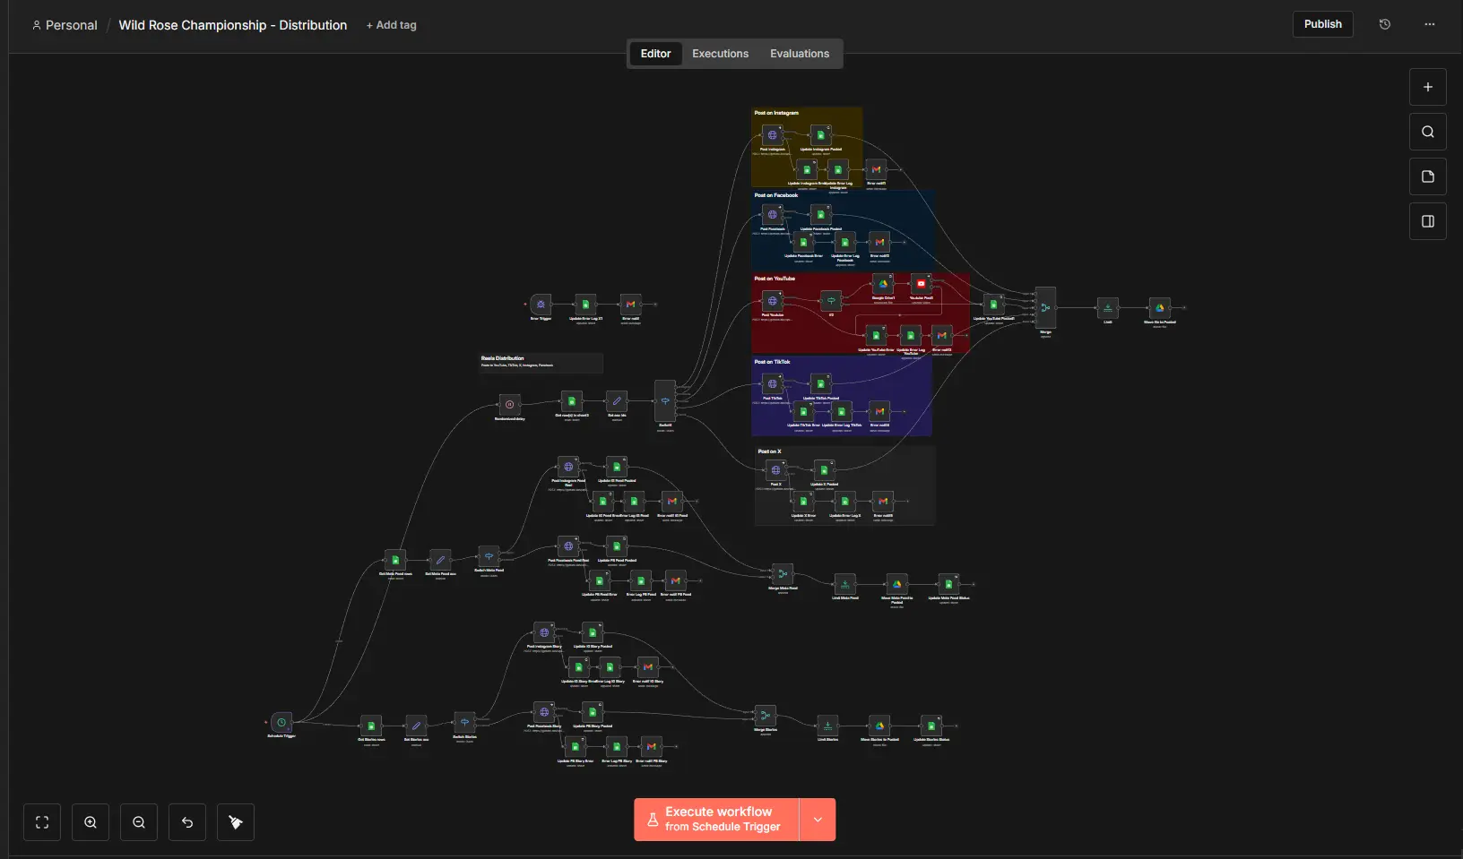Open the Randomized delay wait node
Image resolution: width=1463 pixels, height=859 pixels.
[x=509, y=405]
